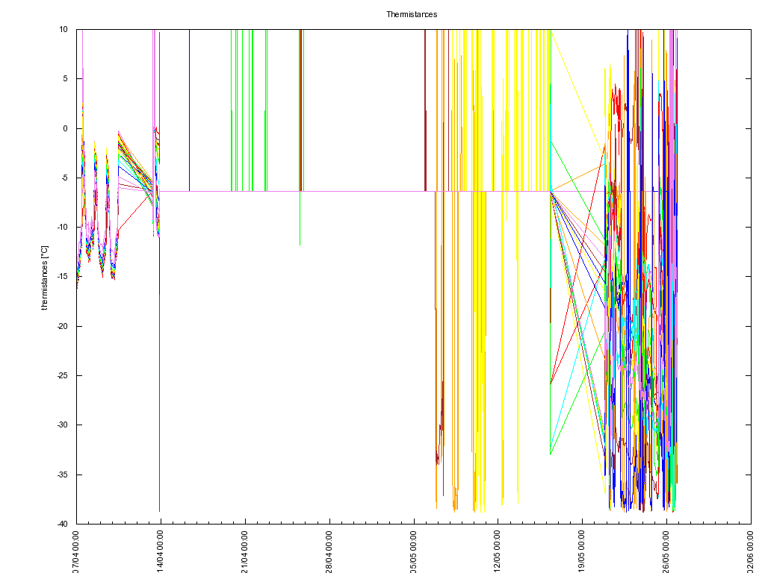Image resolution: width=765 pixels, height=573 pixels.
Task: Click the -35 tick label on y-axis
Action: point(63,475)
